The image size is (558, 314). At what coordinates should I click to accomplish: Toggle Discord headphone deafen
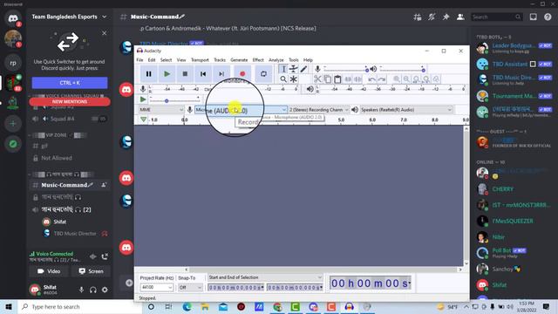93,290
